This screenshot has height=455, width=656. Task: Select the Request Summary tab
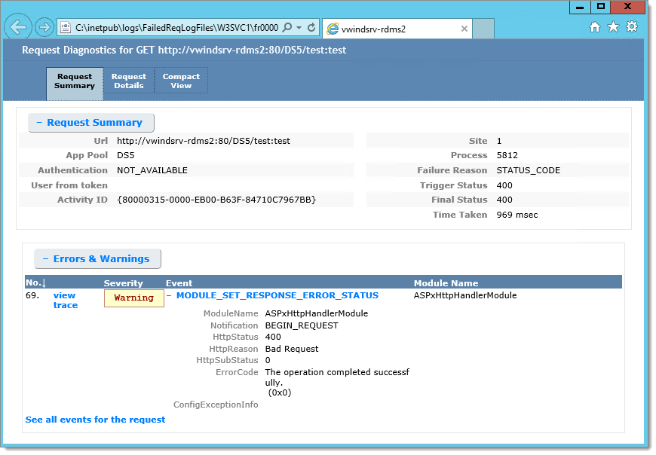(x=75, y=83)
